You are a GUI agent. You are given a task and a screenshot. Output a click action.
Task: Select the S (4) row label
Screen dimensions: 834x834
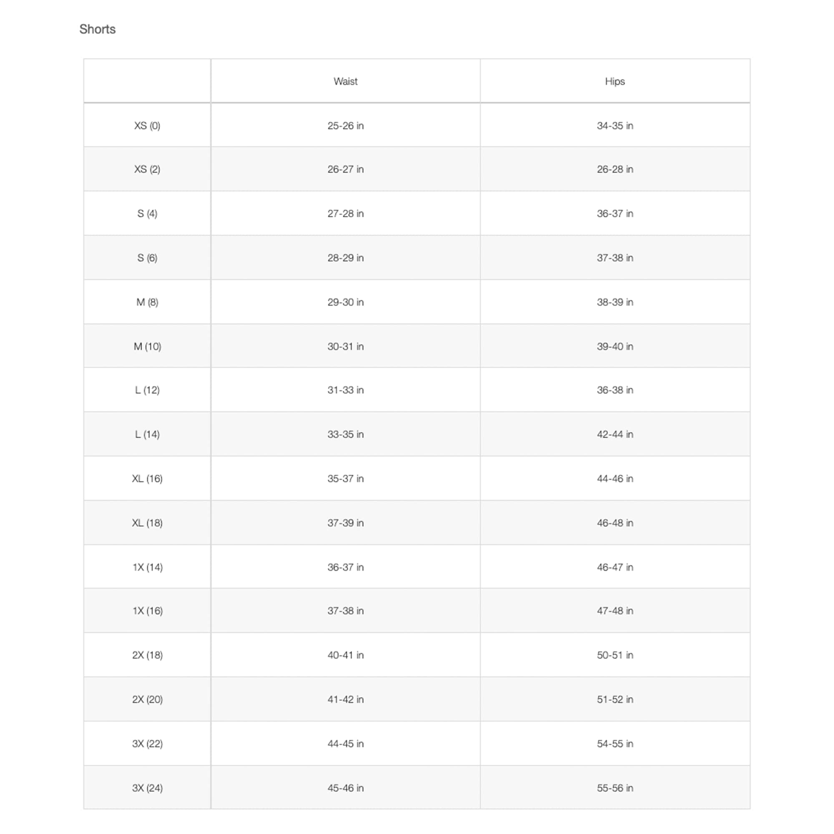click(147, 214)
